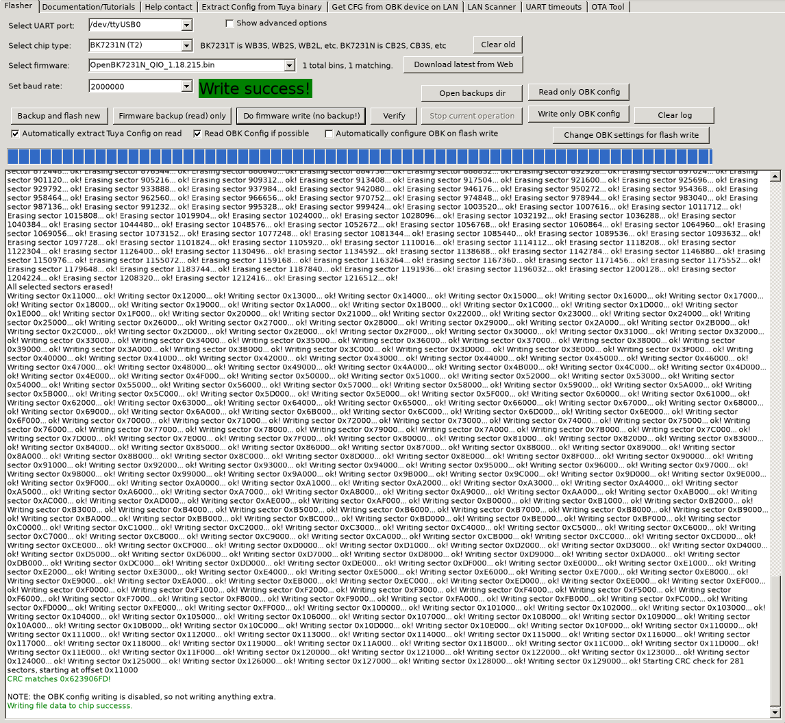Click the log scrollbar down arrow

[775, 713]
